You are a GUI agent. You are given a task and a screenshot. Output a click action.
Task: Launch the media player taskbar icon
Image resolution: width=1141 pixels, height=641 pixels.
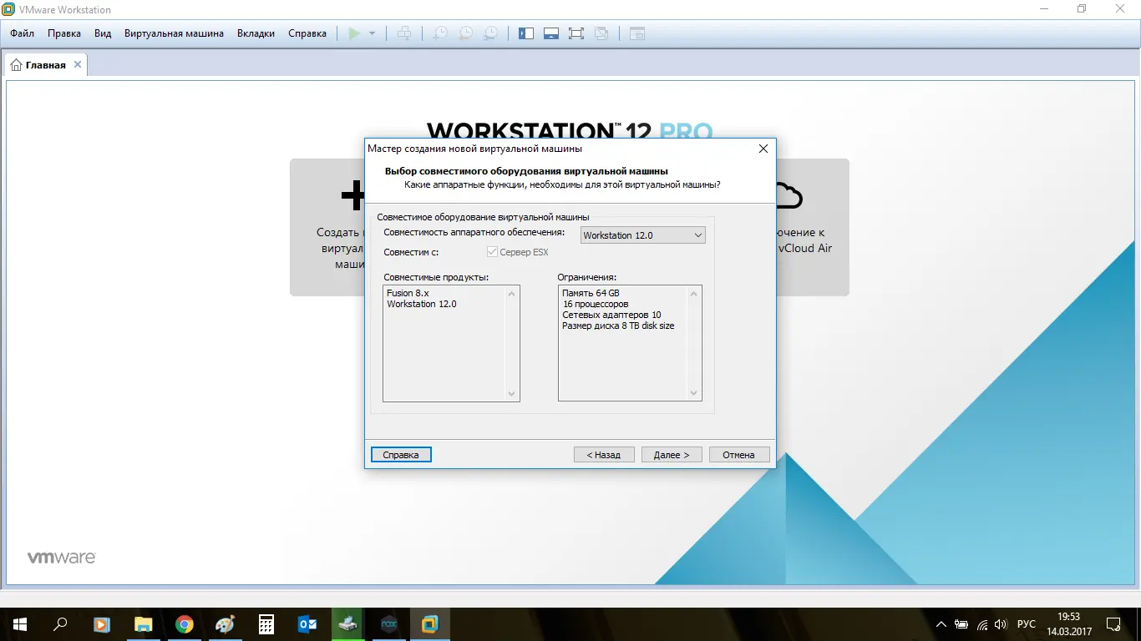tap(101, 623)
